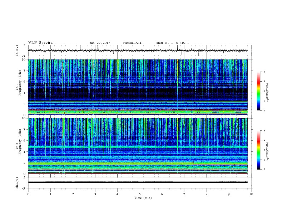Click the "station=ATH" header label
283x218 pixels.
coord(133,43)
